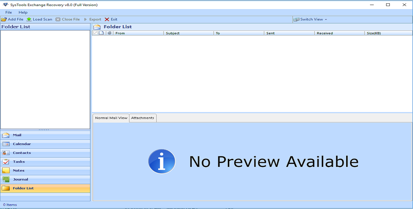Select the Mail label in navigation pane
Viewport: 413px width, 209px height.
(17, 135)
